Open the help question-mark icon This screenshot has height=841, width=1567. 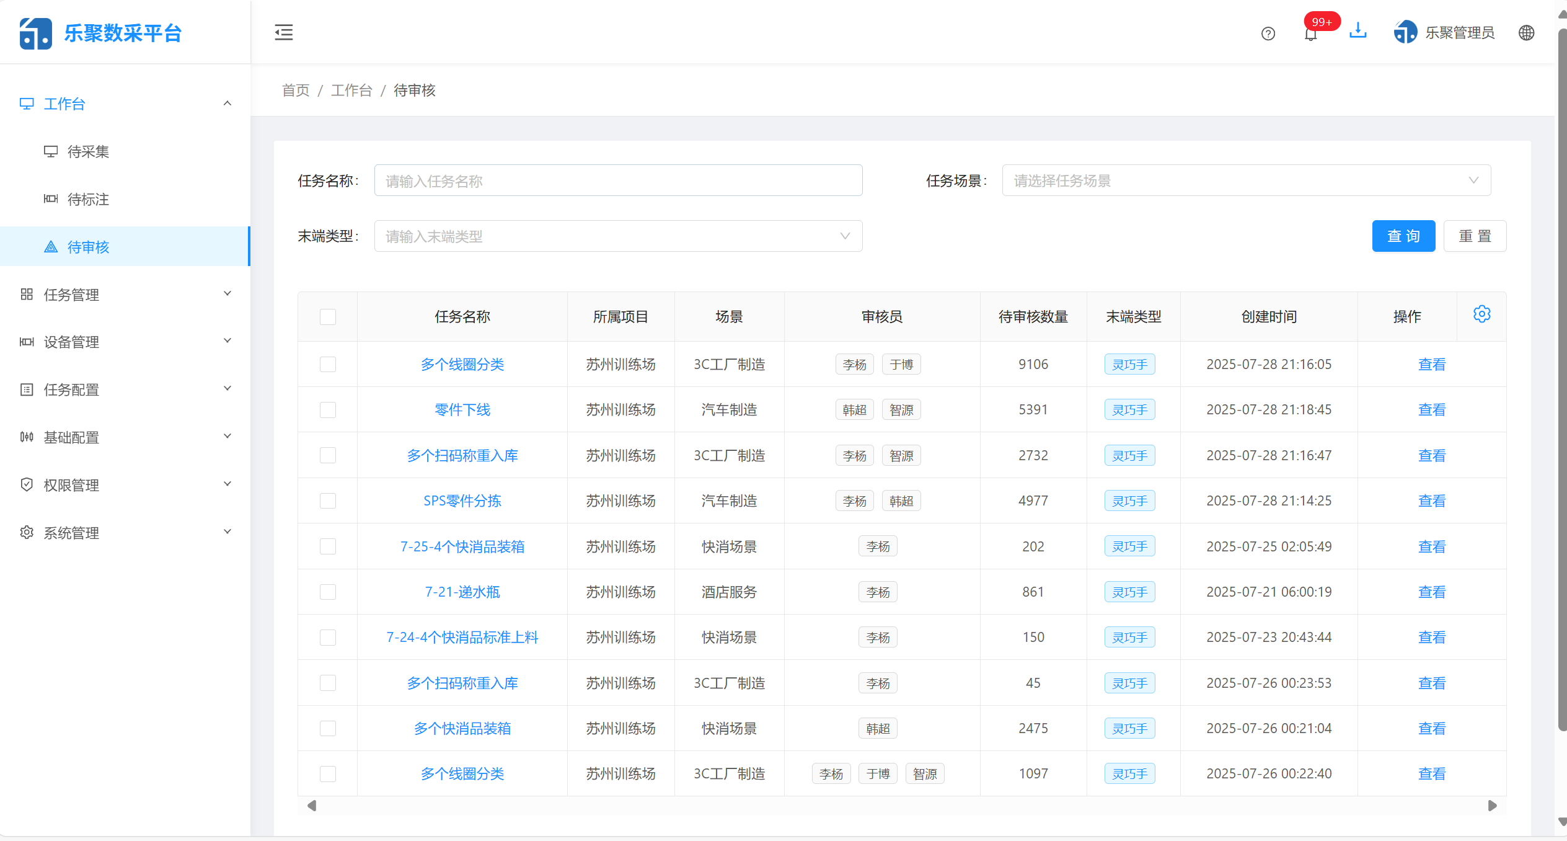coord(1268,33)
